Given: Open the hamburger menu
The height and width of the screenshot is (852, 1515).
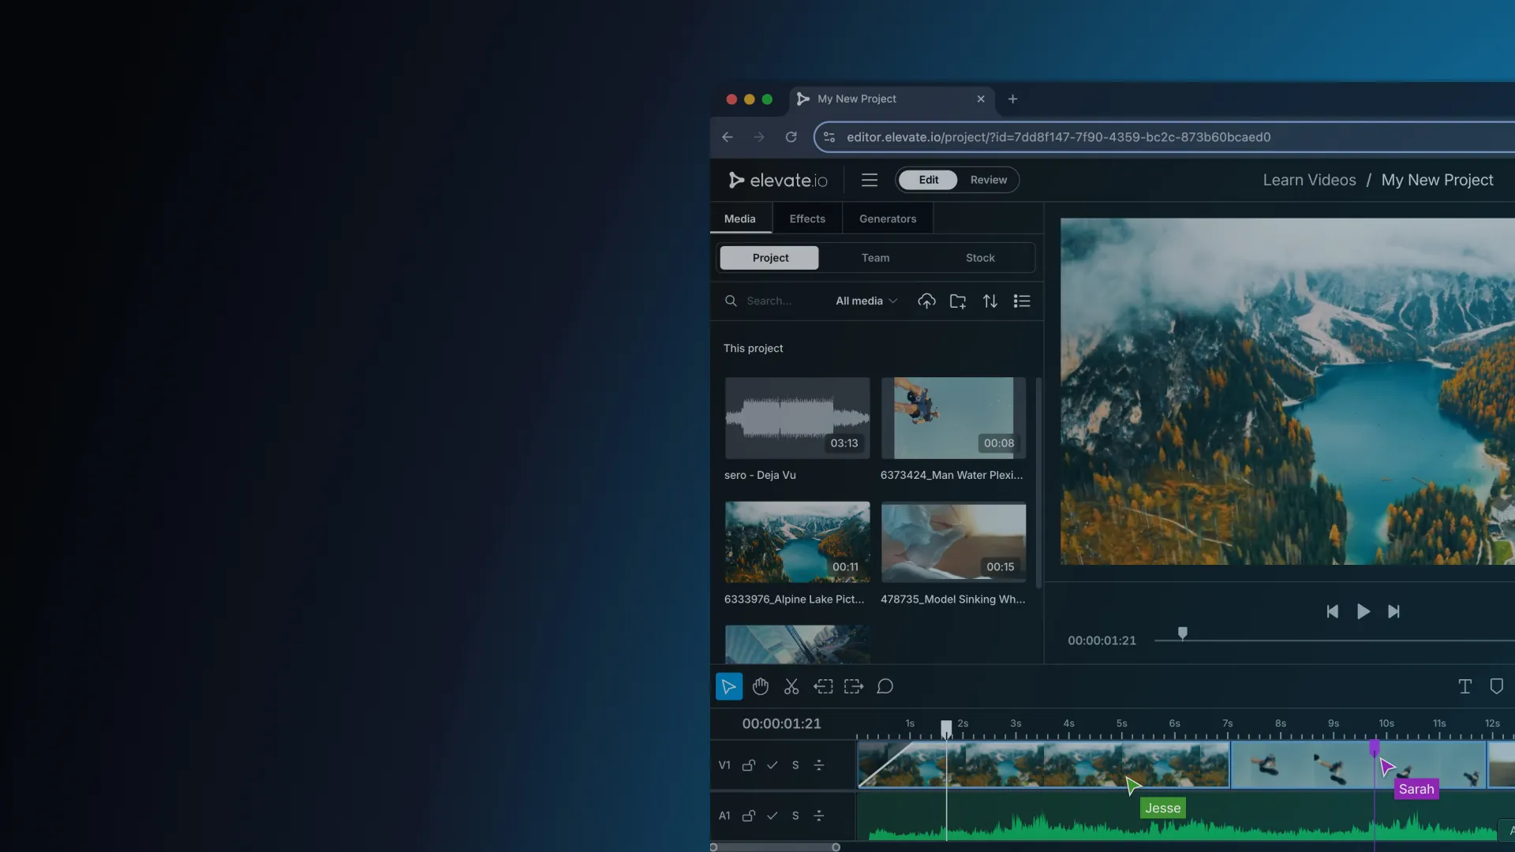Looking at the screenshot, I should point(869,180).
